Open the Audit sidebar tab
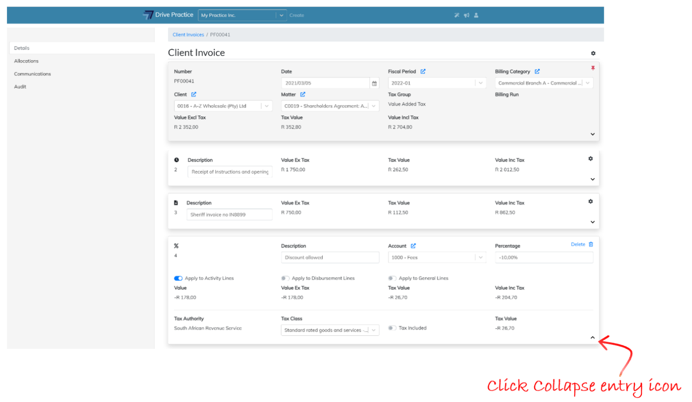The width and height of the screenshot is (692, 402). tap(20, 87)
